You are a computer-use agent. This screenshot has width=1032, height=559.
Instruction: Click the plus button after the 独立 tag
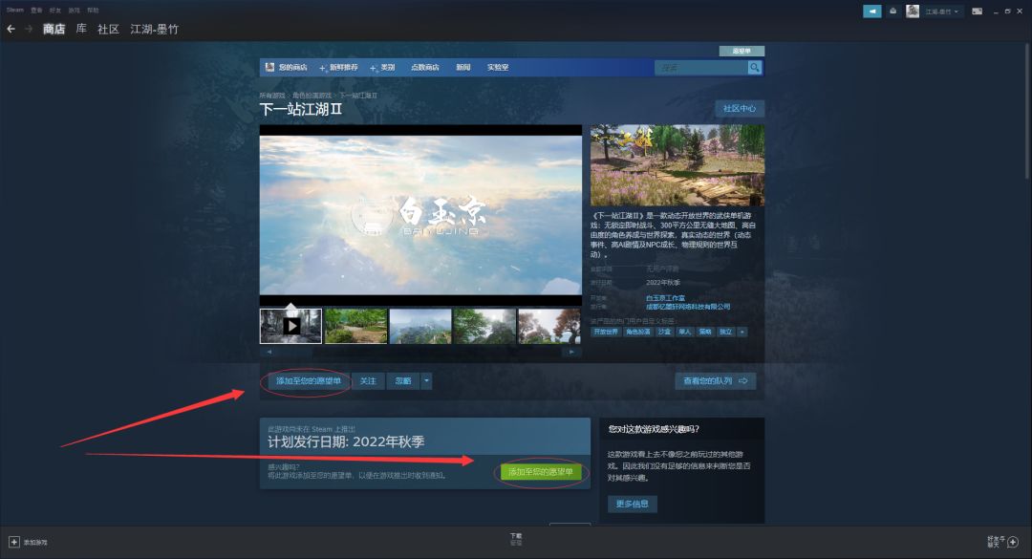(742, 332)
